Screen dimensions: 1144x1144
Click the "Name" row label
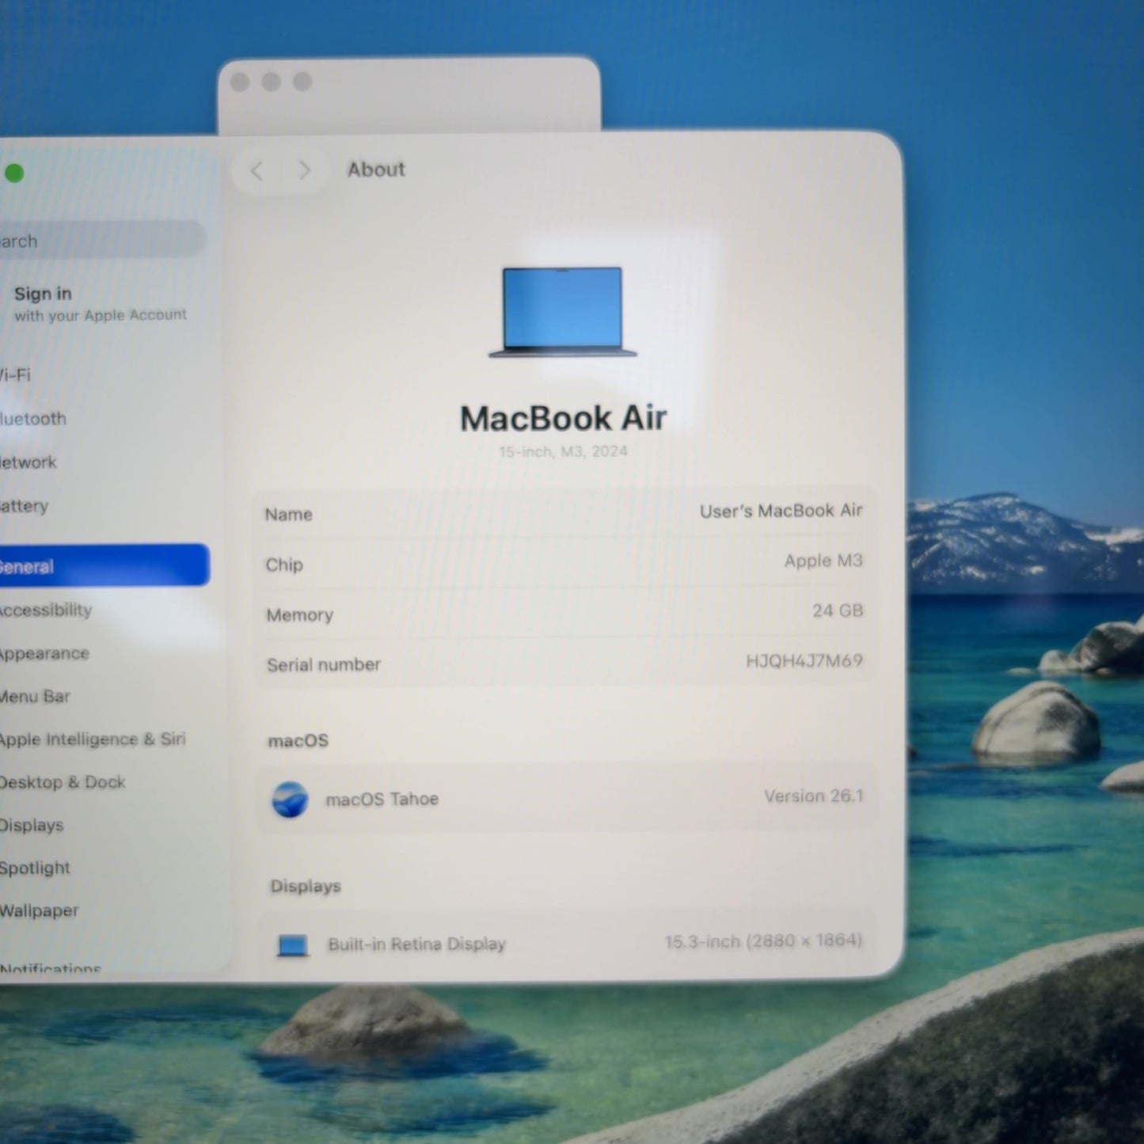coord(288,515)
